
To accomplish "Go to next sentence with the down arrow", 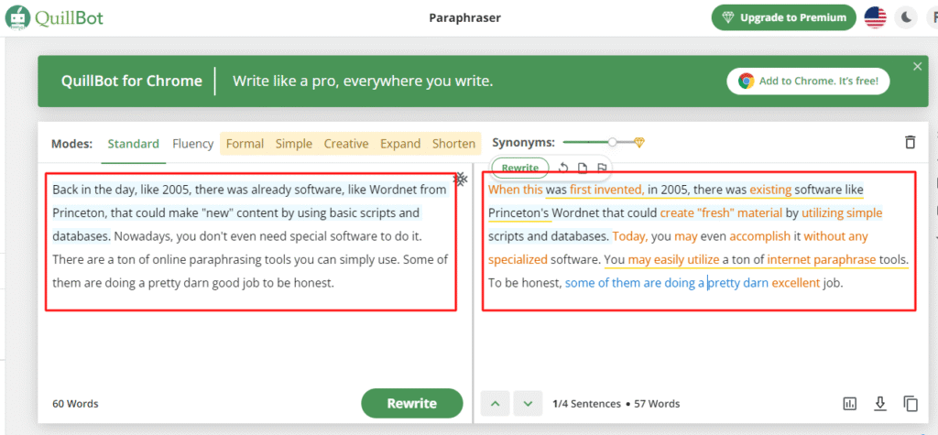I will (528, 403).
